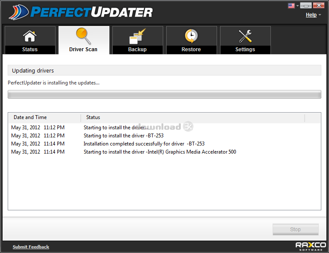The width and height of the screenshot is (329, 253).
Task: Close the PerfectUpdater window
Action: pyautogui.click(x=319, y=6)
